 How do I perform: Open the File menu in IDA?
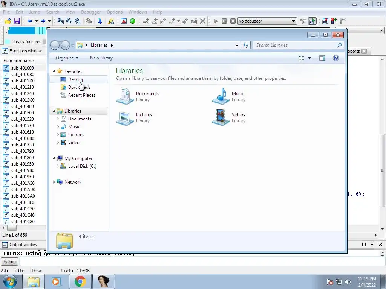pyautogui.click(x=6, y=12)
